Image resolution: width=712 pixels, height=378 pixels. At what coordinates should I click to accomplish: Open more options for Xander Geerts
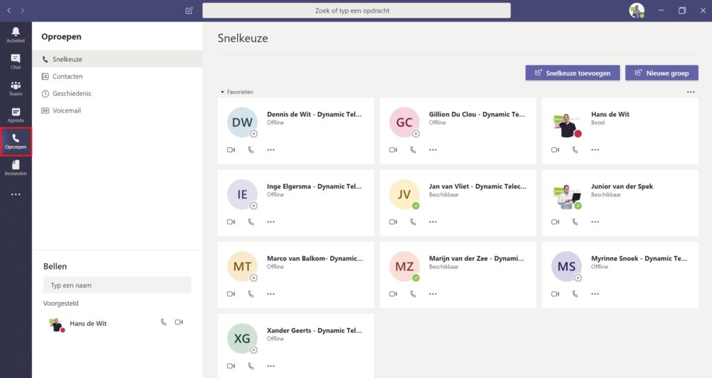(x=270, y=365)
